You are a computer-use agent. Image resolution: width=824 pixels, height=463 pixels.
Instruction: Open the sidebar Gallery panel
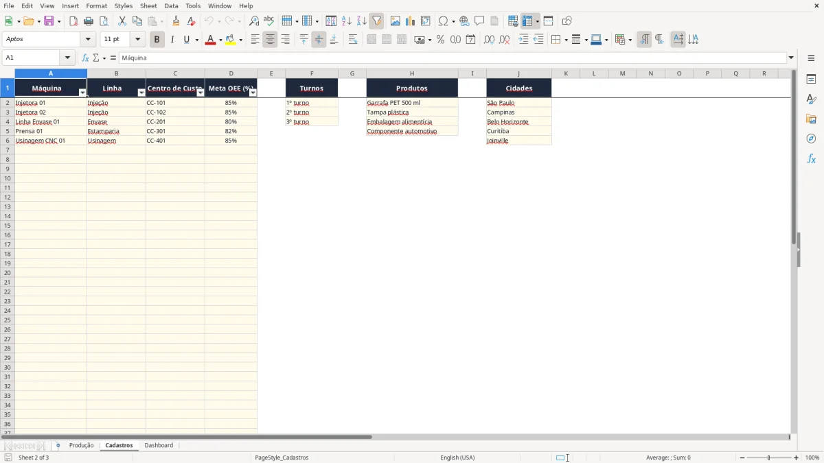coord(811,119)
